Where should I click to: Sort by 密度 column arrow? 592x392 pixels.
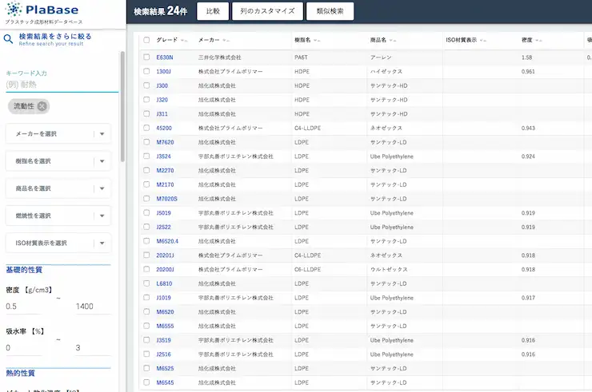pyautogui.click(x=538, y=40)
